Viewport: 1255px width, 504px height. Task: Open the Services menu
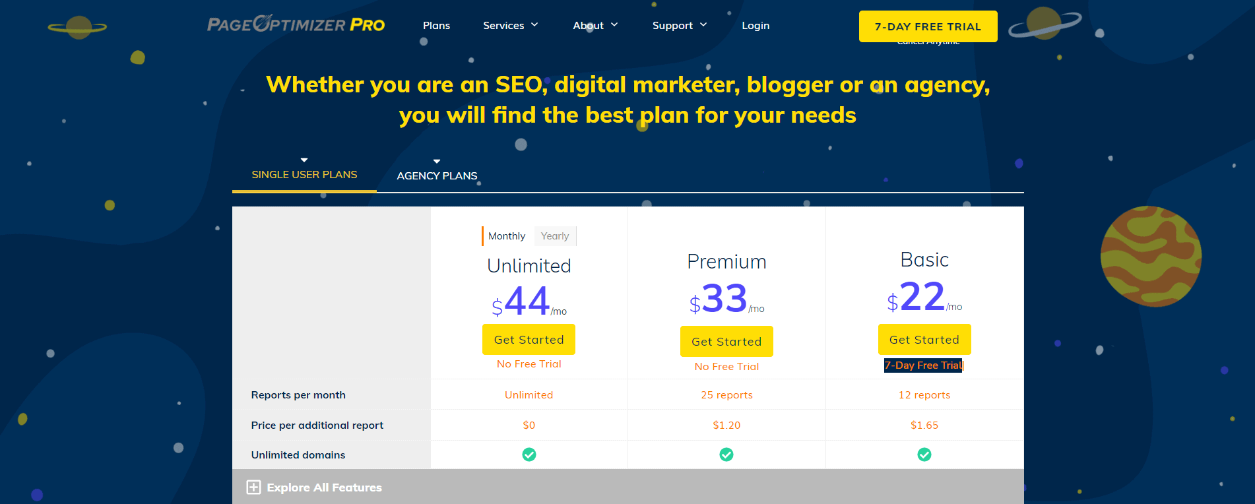pyautogui.click(x=503, y=25)
